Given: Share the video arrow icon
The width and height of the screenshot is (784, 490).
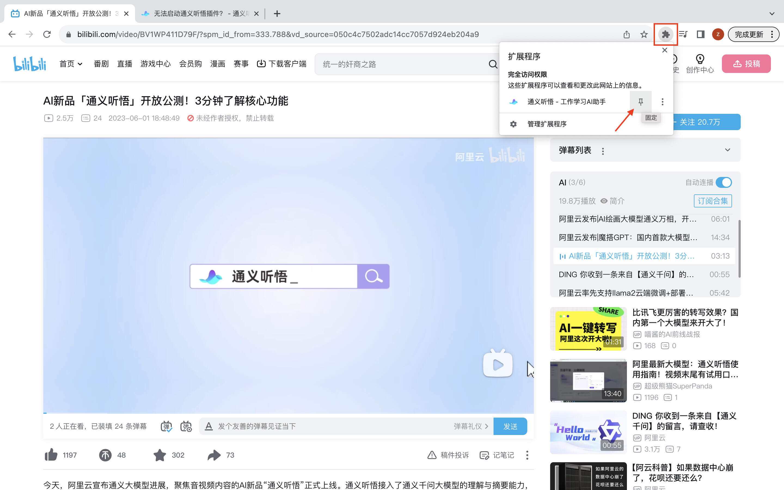Looking at the screenshot, I should 214,455.
